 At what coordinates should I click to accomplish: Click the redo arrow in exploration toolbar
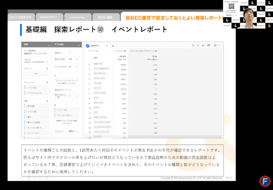pyautogui.click(x=198, y=45)
